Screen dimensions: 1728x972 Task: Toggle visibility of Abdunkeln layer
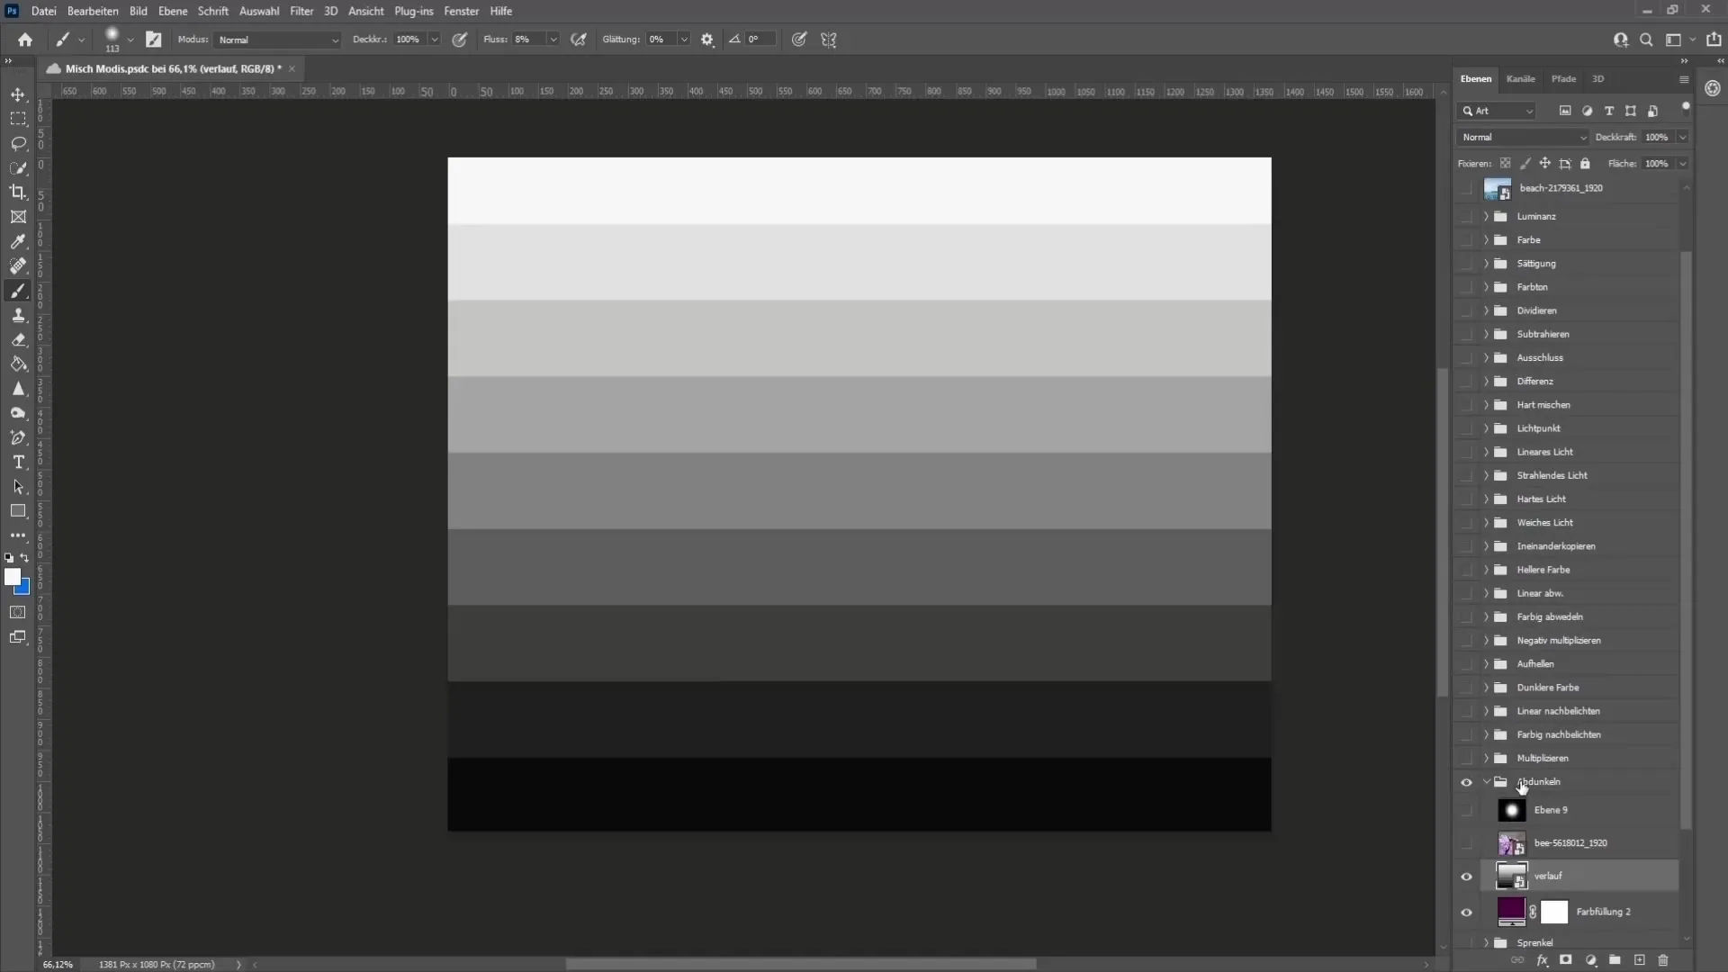(1467, 781)
